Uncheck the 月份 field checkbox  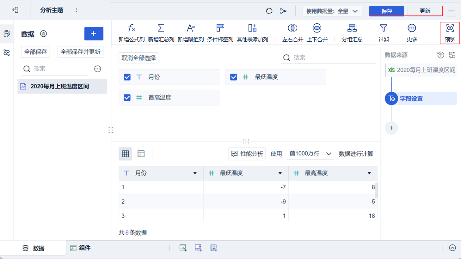click(x=127, y=77)
